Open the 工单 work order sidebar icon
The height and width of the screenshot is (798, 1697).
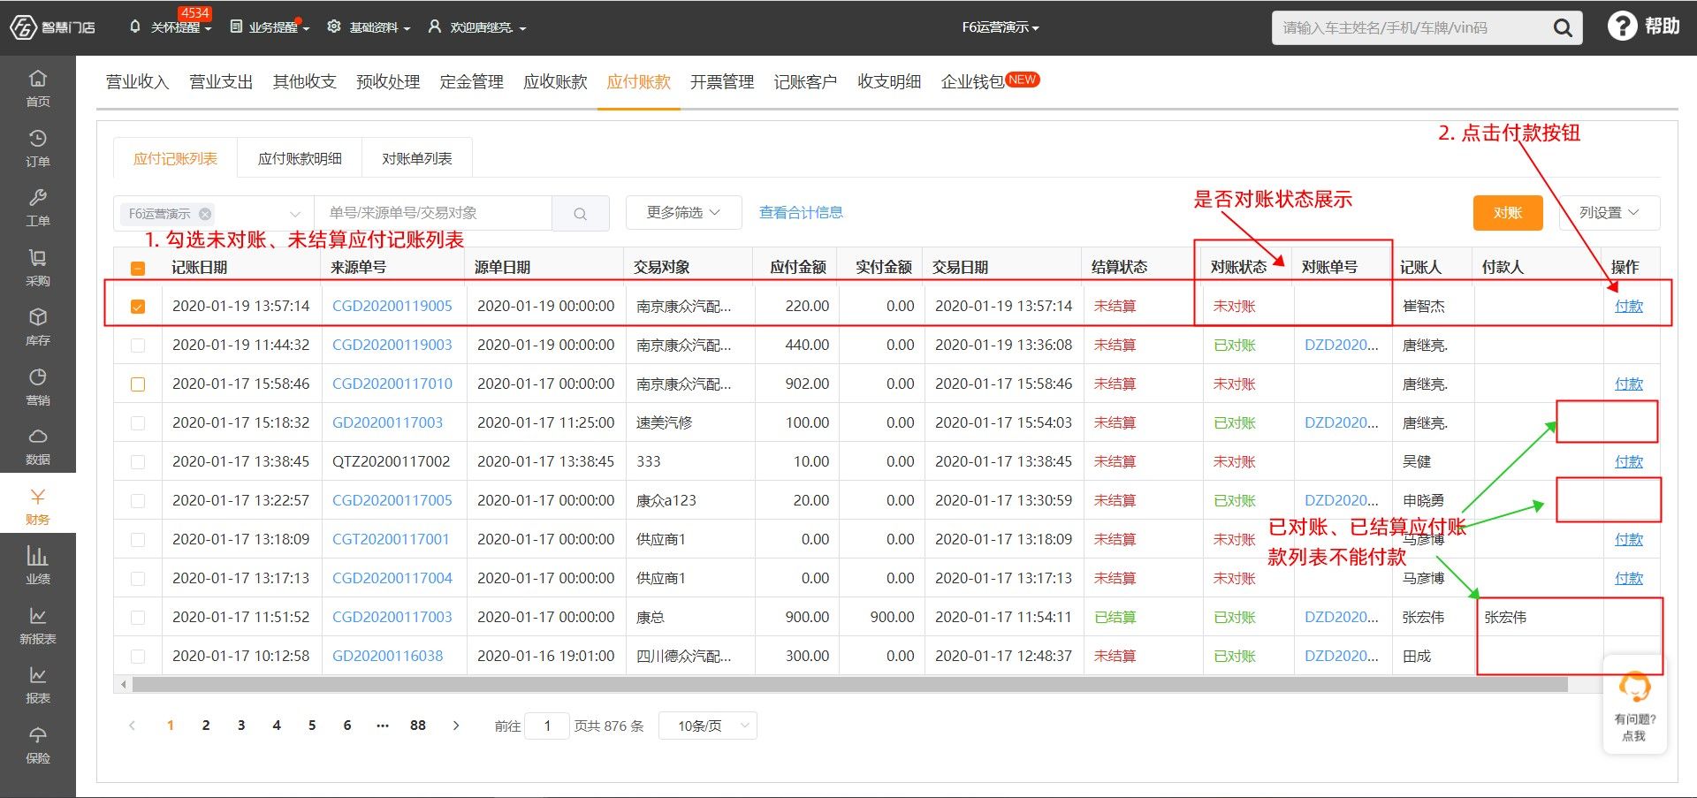(38, 206)
